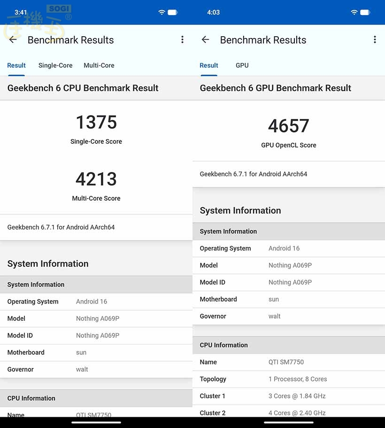Tap Topology '1 Processor, 8 Cores' row

pos(289,379)
